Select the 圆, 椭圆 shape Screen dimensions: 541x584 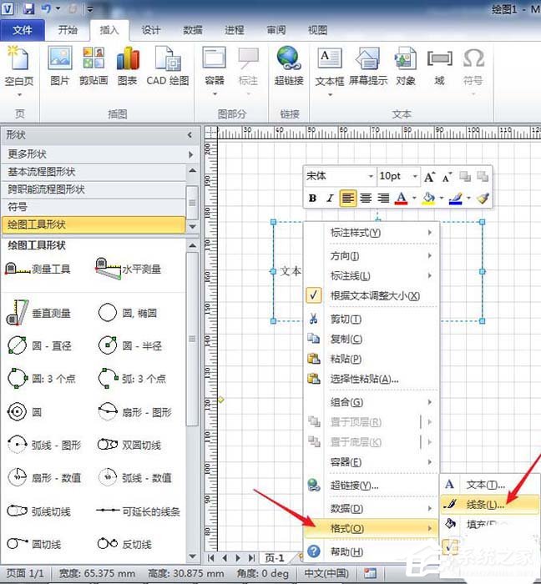128,313
